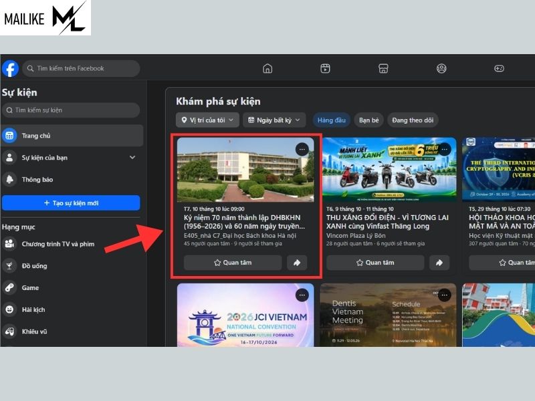Open the JCI Vietnam National Convention thumbnail
The height and width of the screenshot is (401, 535).
click(245, 315)
